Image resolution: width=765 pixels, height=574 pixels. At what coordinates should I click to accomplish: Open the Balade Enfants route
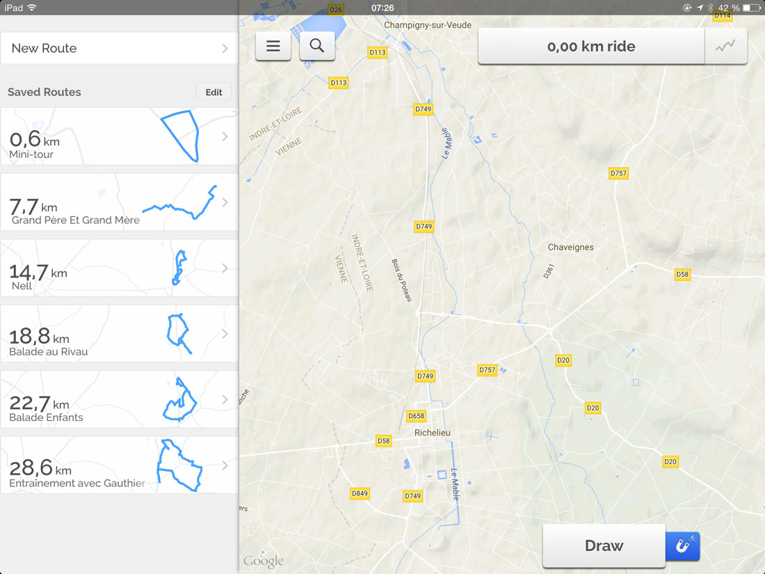click(x=120, y=400)
